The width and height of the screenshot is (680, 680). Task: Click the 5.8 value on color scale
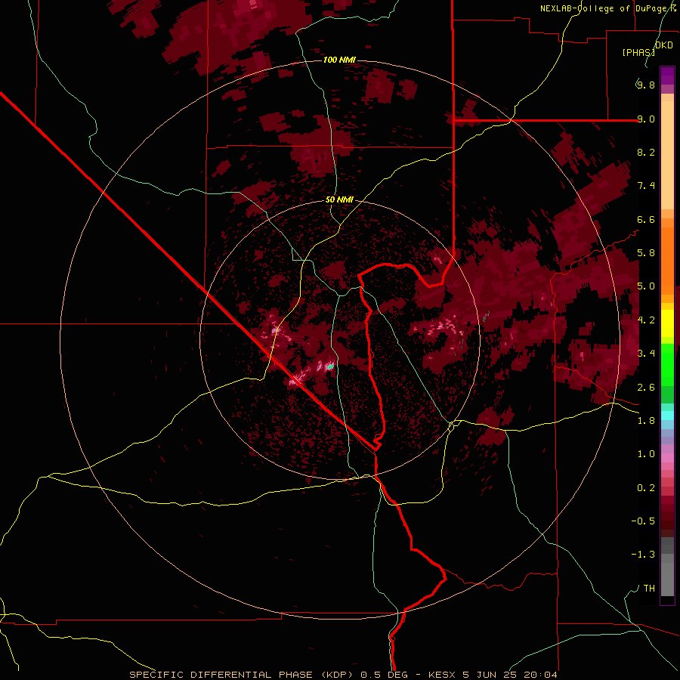646,253
